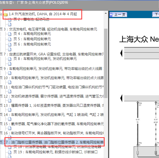Open 页 14 : 气缸 1 喷油阀 entry
This screenshot has width=159, height=158.
click(52, 115)
